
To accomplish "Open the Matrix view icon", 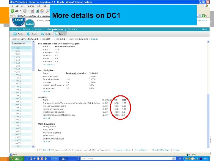I will (x=43, y=34).
